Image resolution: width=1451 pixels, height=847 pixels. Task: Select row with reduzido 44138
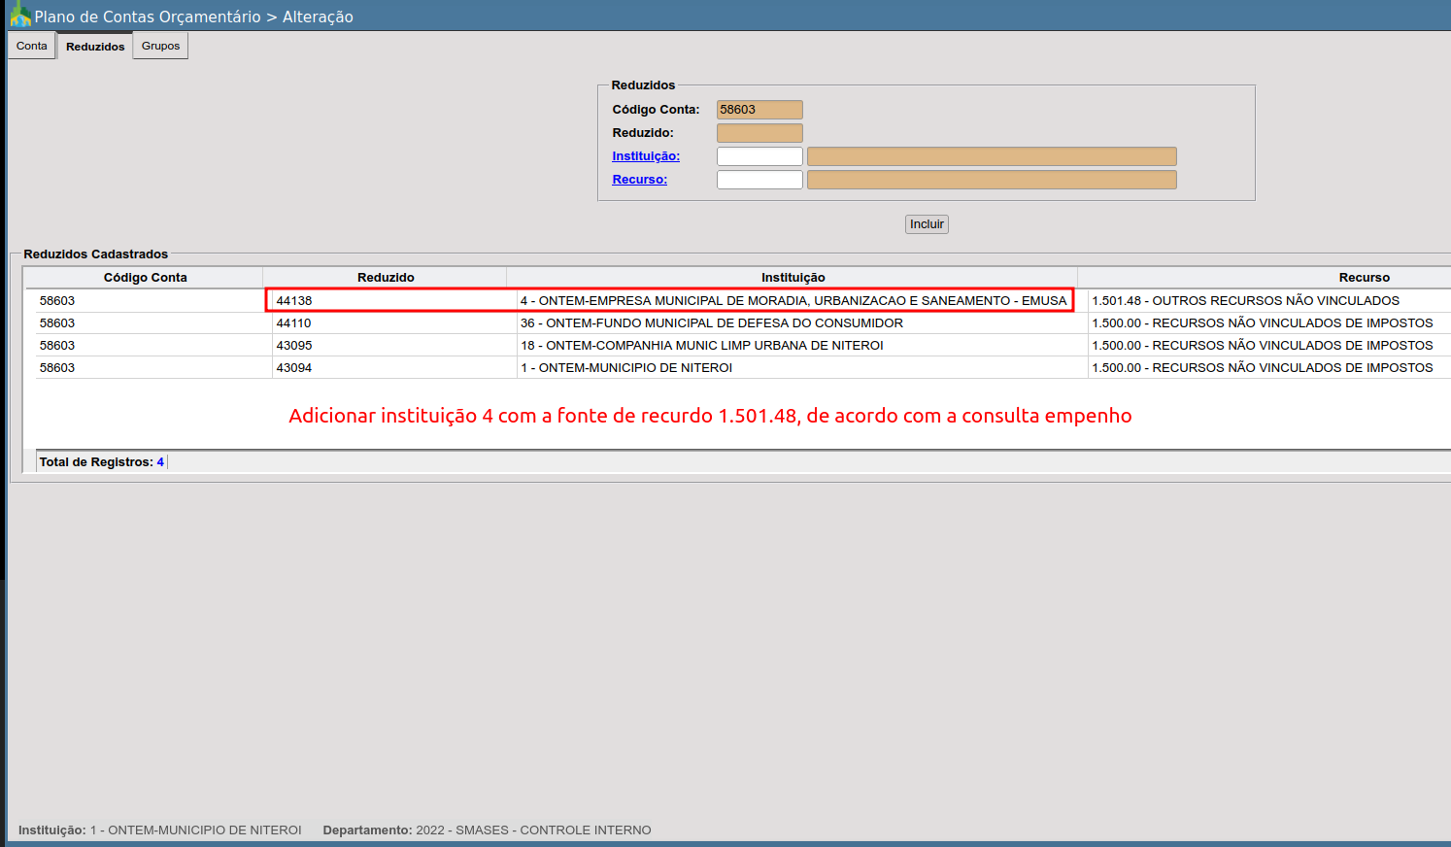294,301
